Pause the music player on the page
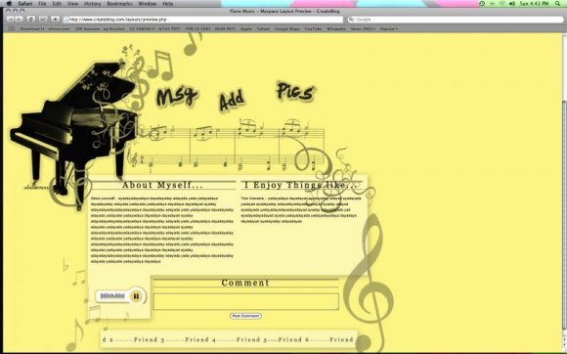This screenshot has height=354, width=567. coord(136,296)
